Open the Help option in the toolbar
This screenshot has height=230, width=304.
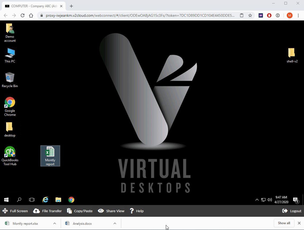[x=137, y=211]
